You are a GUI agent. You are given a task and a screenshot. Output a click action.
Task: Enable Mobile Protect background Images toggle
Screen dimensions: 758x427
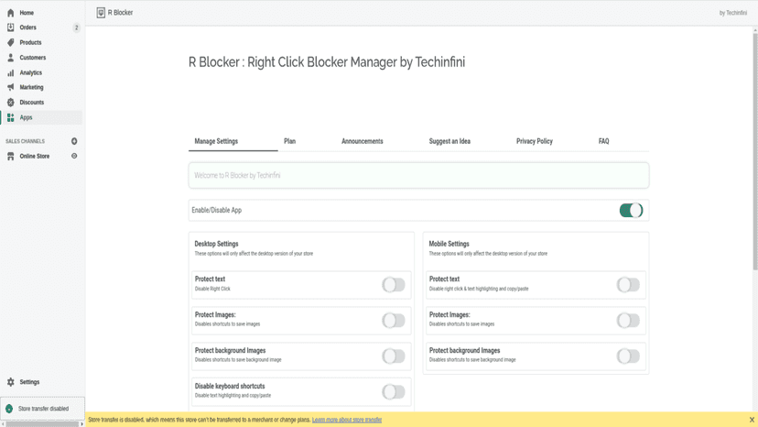point(628,356)
